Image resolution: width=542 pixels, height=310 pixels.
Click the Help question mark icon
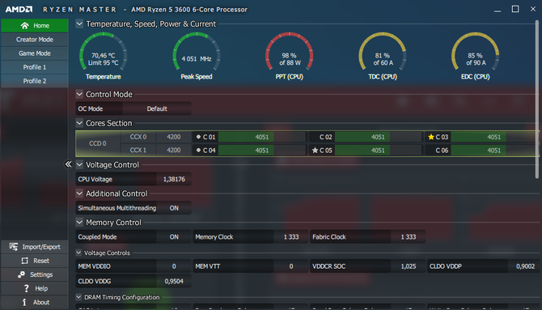coord(26,288)
